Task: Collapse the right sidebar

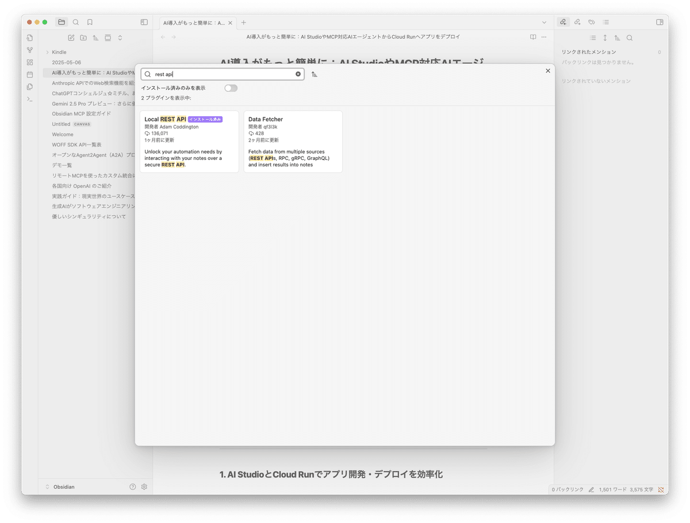Action: [x=659, y=22]
